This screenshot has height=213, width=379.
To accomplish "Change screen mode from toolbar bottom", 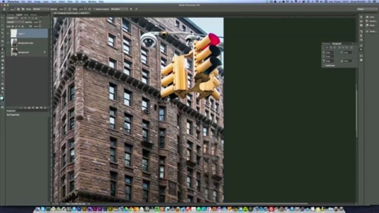I will pos(2,107).
